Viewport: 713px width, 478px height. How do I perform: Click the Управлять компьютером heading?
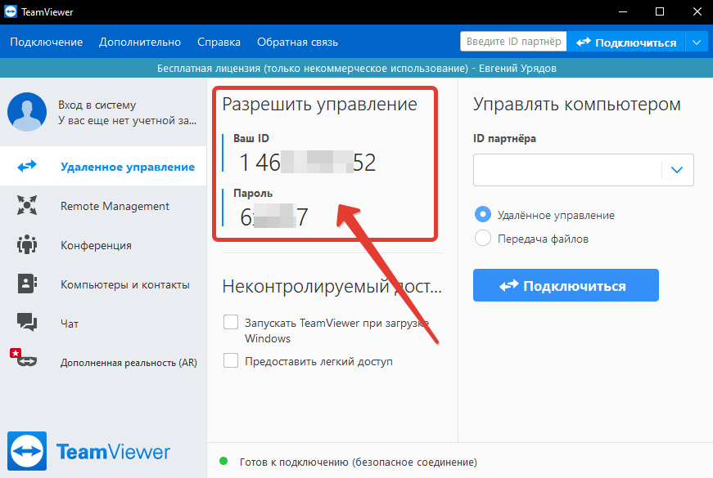point(576,105)
